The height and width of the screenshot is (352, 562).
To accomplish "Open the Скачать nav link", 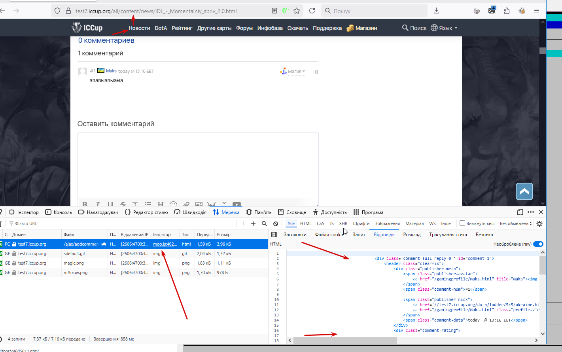I will [x=298, y=28].
